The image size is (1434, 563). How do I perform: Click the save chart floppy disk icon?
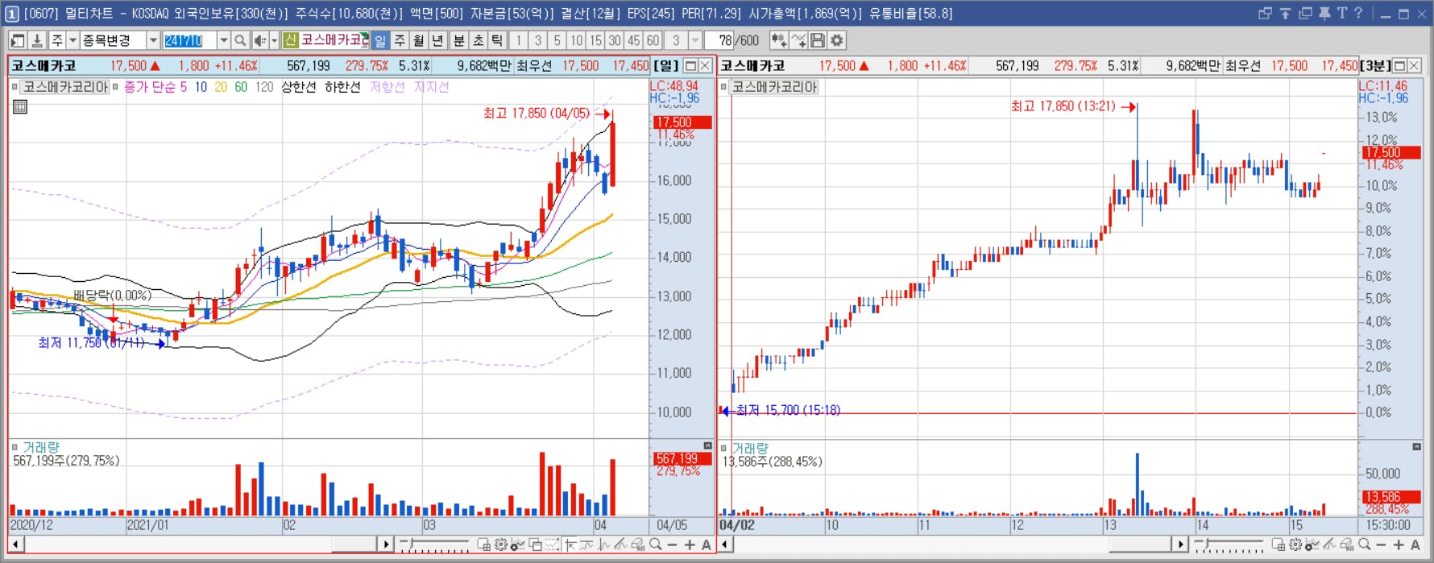tap(818, 40)
